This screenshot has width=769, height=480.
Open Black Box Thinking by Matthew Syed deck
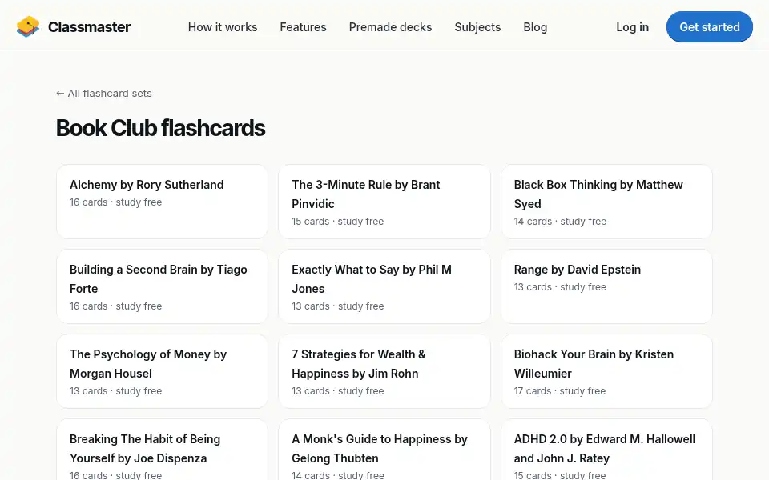606,202
